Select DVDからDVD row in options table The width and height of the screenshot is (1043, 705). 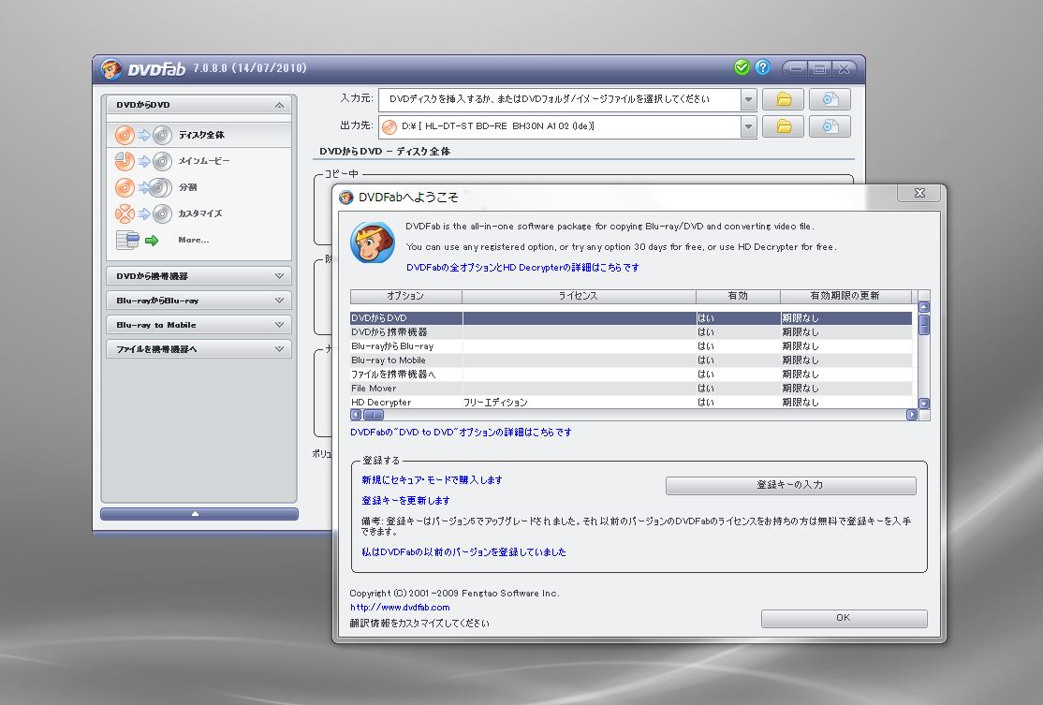point(631,318)
